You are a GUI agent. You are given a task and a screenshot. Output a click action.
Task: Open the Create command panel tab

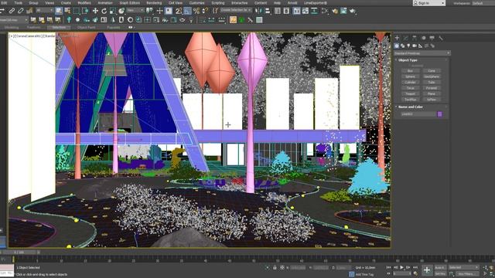397,38
